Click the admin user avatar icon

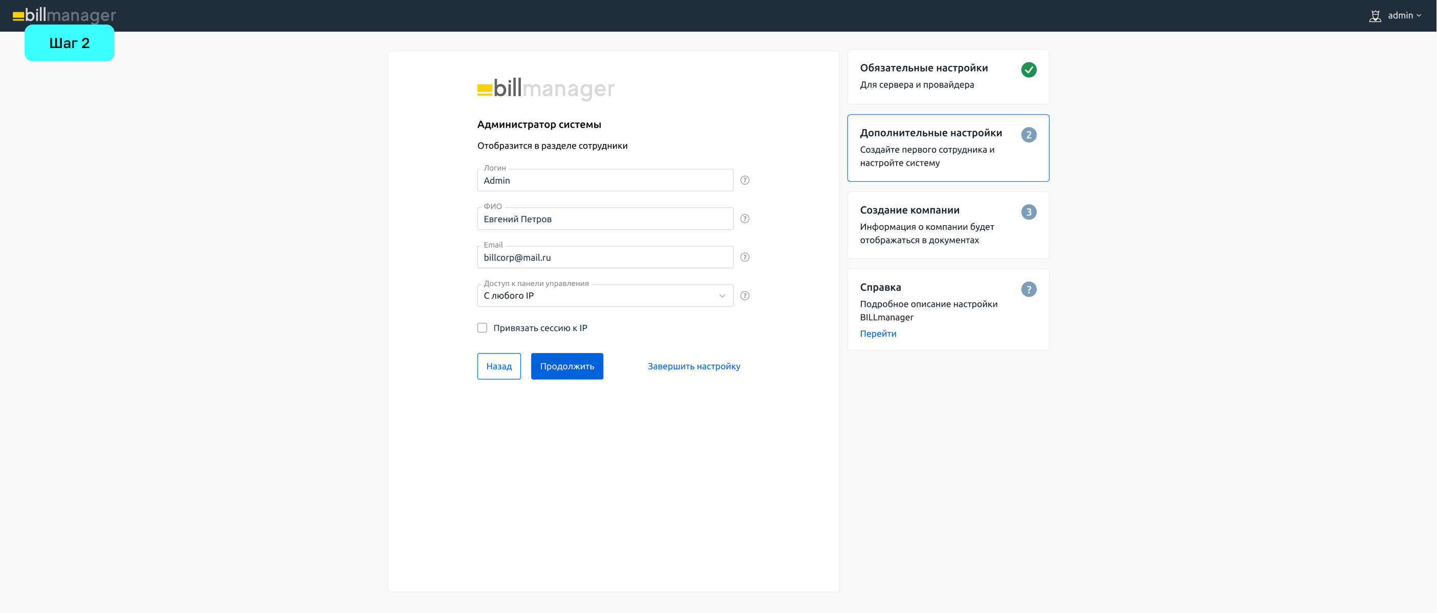[x=1375, y=16]
